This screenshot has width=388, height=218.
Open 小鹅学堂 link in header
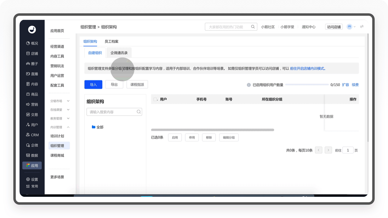click(287, 27)
